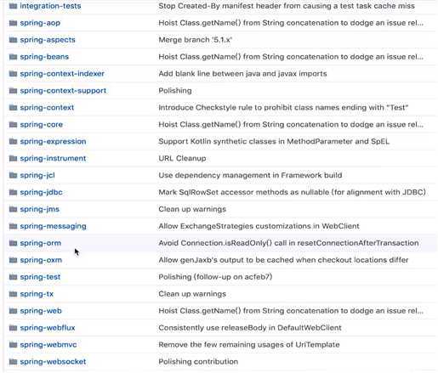Open the spring-webmvc directory
The height and width of the screenshot is (373, 438).
click(48, 345)
